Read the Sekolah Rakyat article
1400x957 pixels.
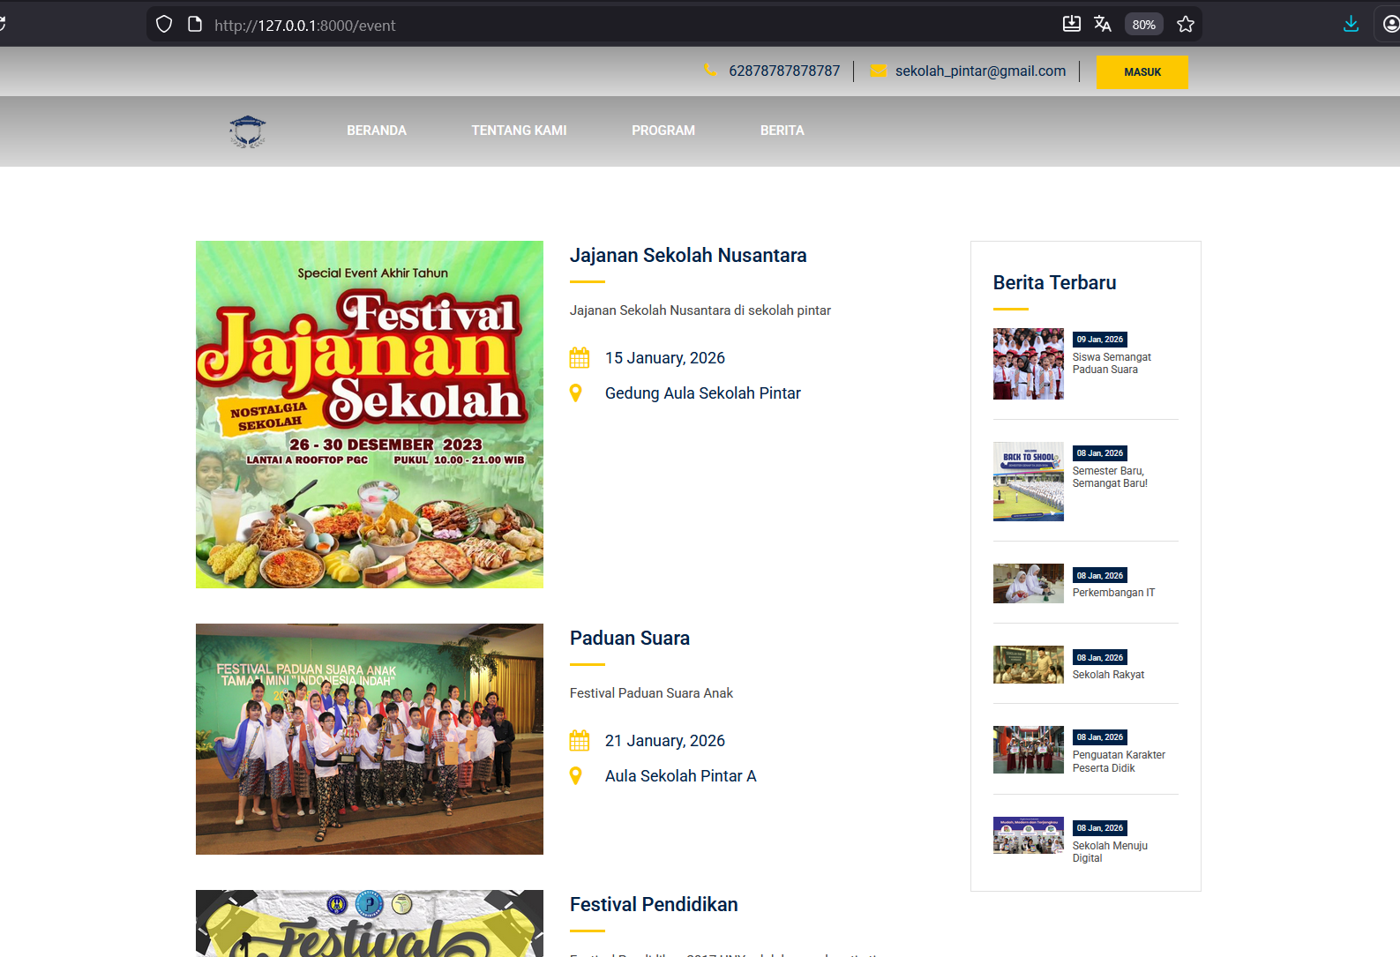pos(1108,675)
